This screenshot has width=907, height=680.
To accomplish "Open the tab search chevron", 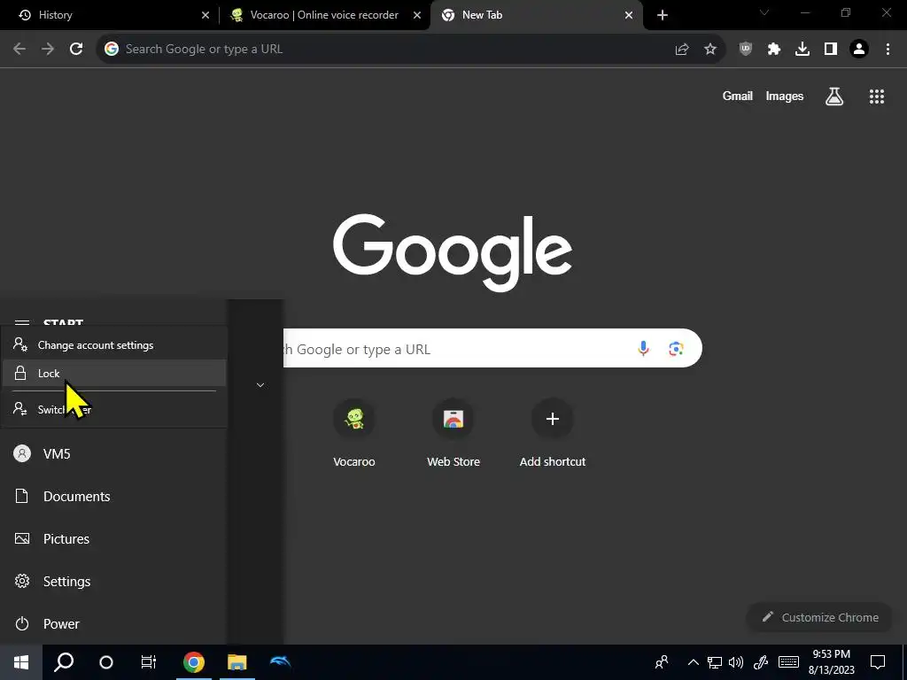I will pos(764,12).
